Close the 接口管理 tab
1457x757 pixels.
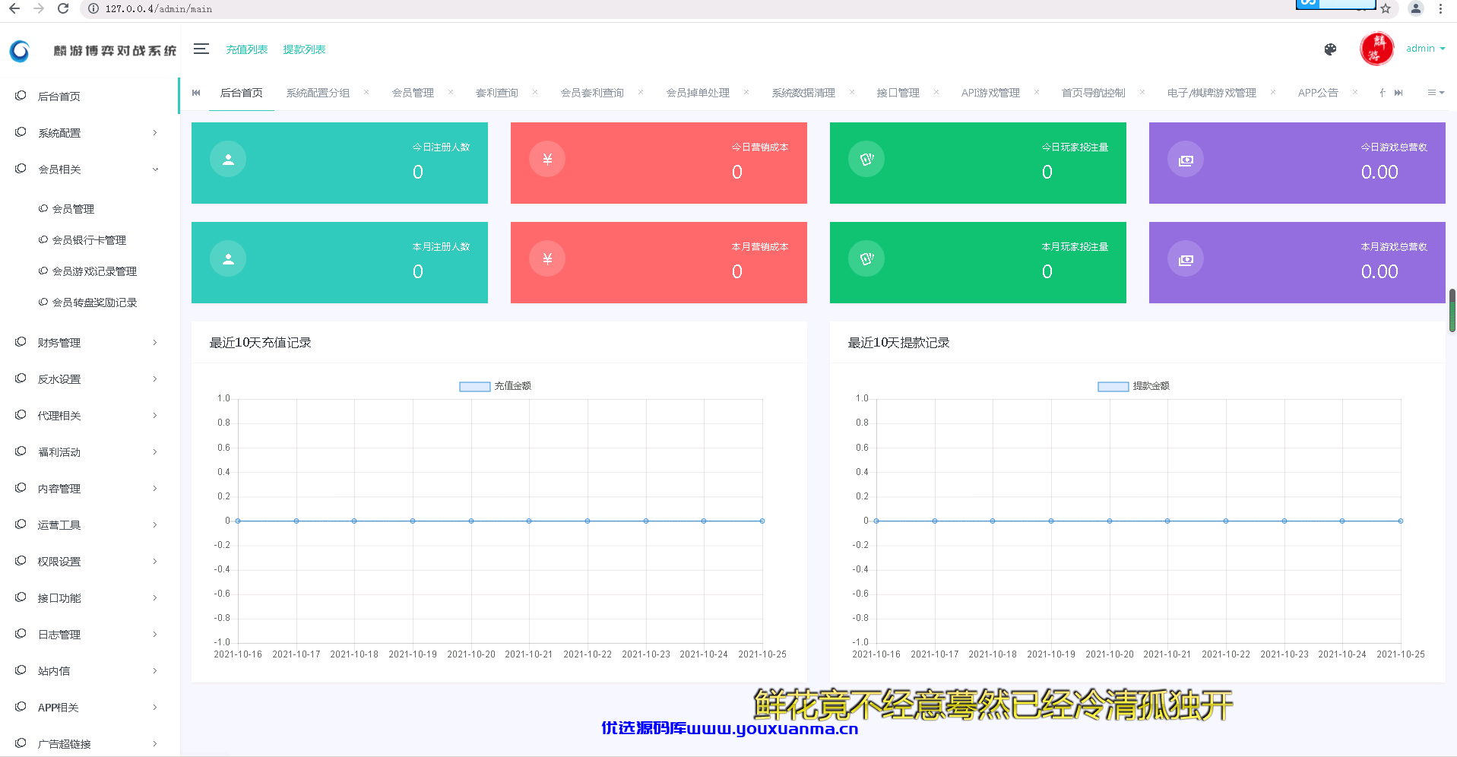point(936,92)
